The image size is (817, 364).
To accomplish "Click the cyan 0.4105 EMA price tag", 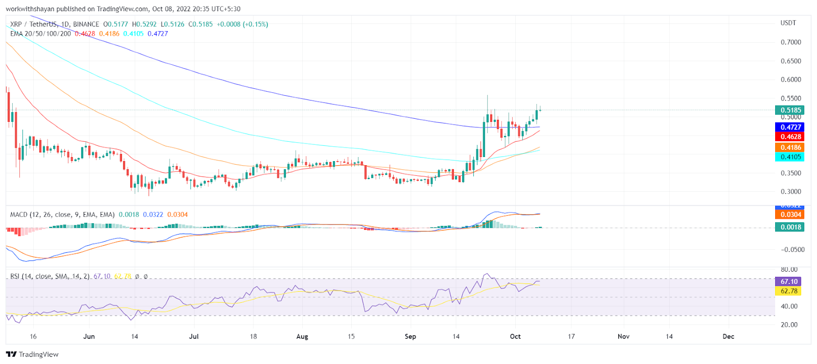I will [789, 157].
